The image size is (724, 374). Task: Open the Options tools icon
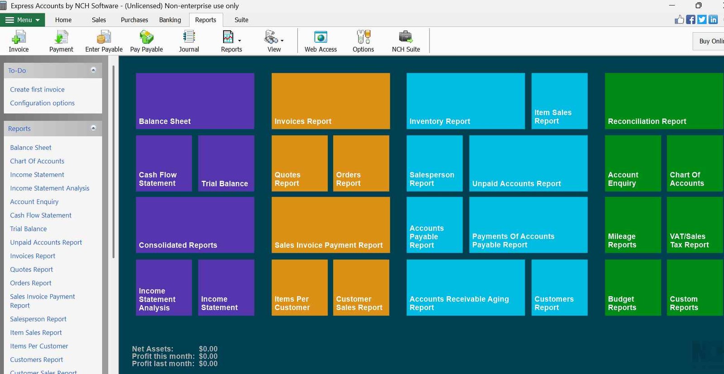tap(363, 37)
